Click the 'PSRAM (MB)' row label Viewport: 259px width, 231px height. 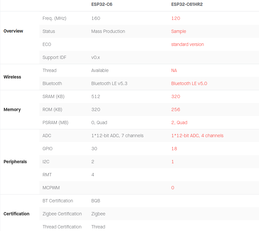click(55, 123)
